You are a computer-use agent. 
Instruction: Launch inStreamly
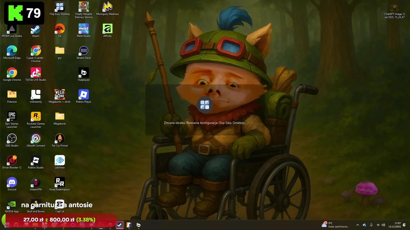(36, 96)
